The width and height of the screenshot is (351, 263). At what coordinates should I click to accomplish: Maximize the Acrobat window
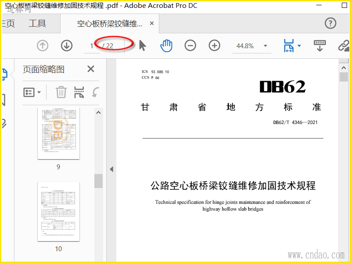pos(344,5)
